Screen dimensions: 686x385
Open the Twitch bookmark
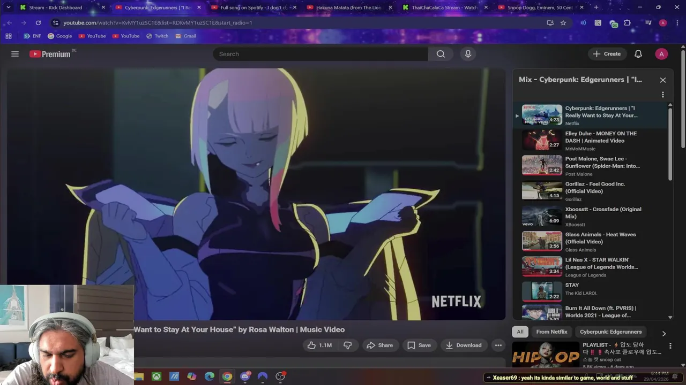pos(157,36)
